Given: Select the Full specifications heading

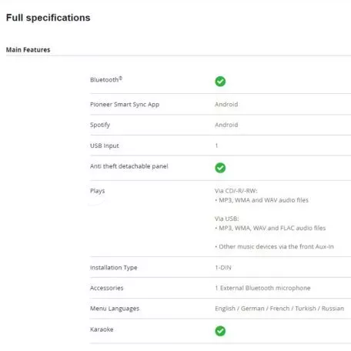Looking at the screenshot, I should [48, 18].
